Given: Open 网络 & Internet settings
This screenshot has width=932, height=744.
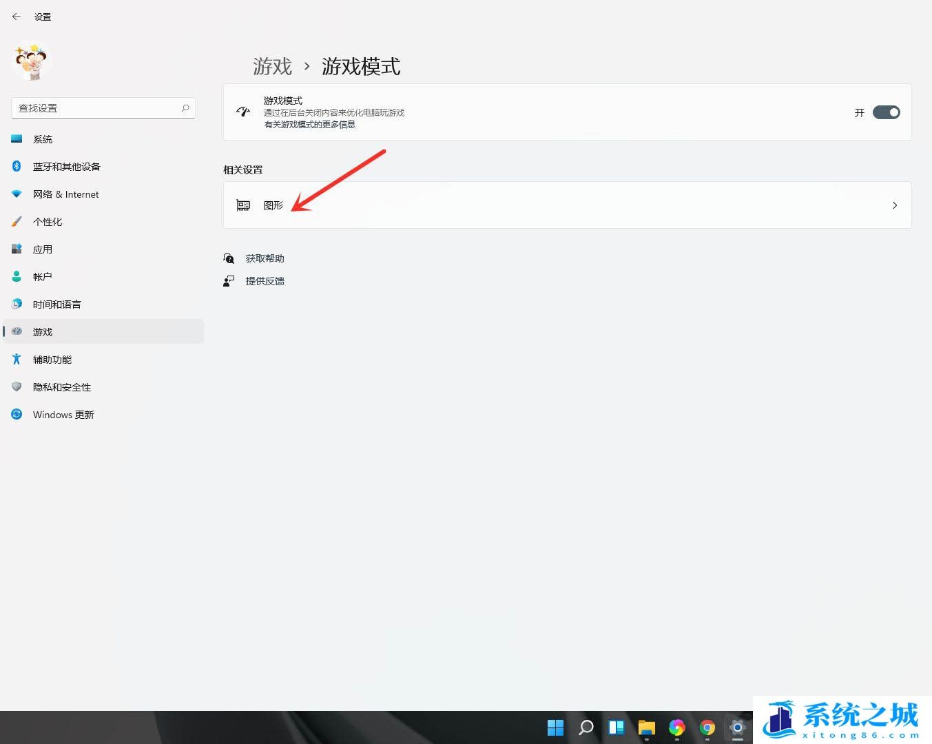Looking at the screenshot, I should (x=65, y=194).
